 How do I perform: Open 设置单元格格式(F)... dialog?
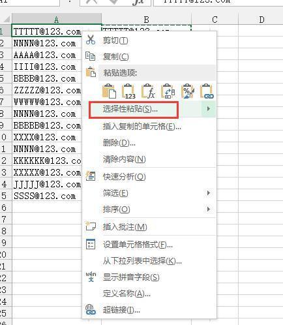coord(138,245)
